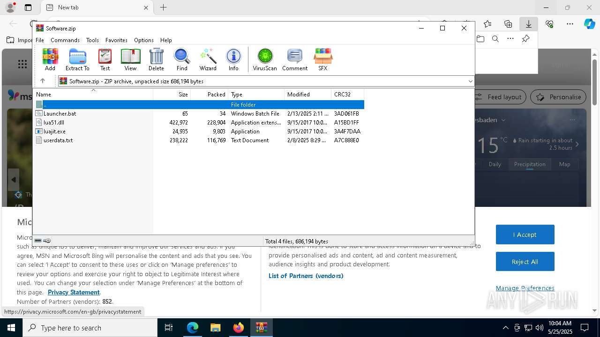Screen dimensions: 600x337
Task: Open the Privacy Statement link
Action: coord(74,292)
